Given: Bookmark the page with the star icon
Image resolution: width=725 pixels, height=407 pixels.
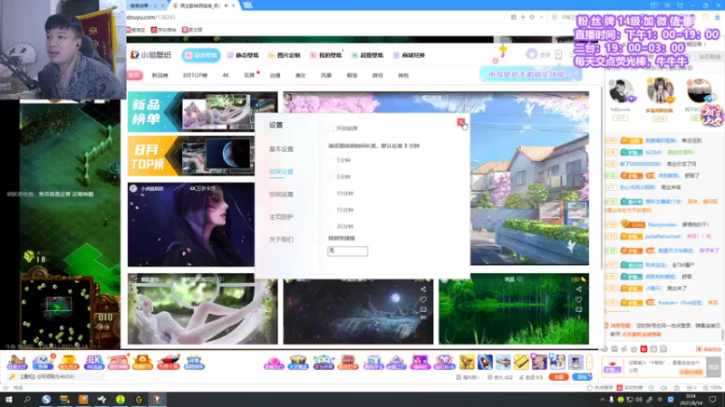Looking at the screenshot, I should 532,17.
